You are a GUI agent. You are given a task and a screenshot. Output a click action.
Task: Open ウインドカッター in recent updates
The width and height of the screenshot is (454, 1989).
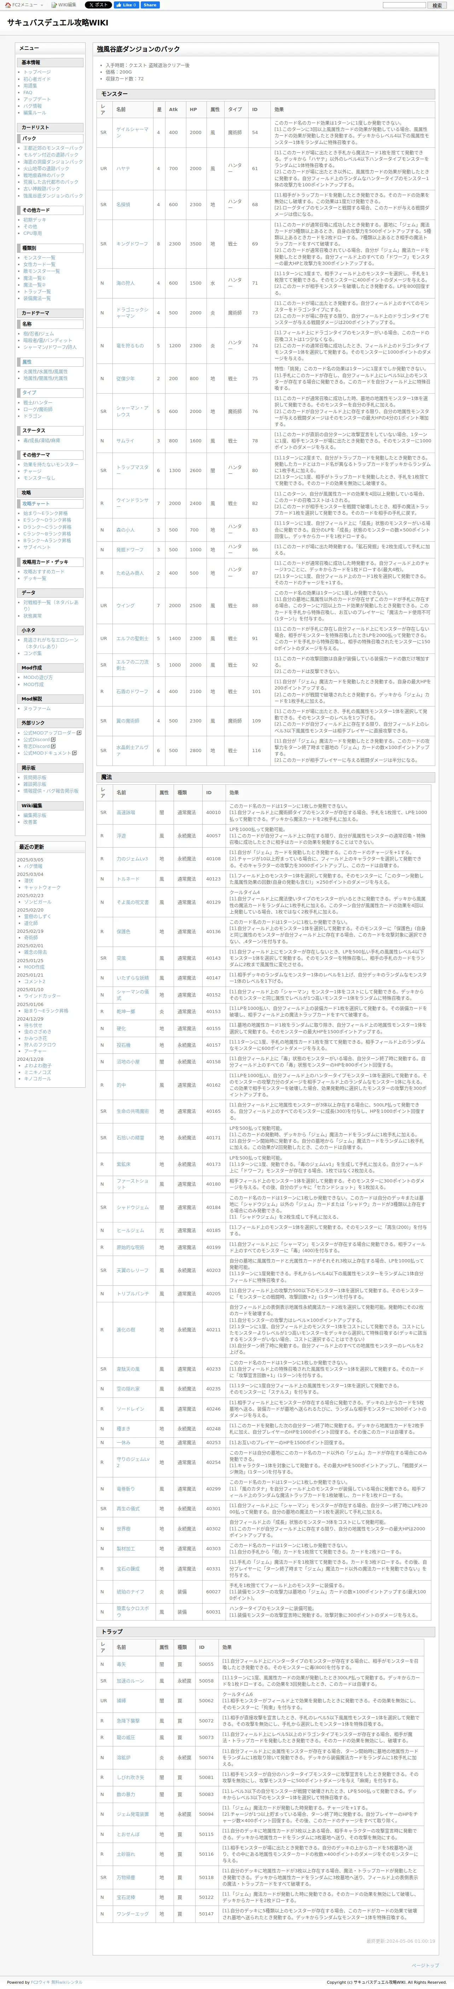pyautogui.click(x=42, y=996)
